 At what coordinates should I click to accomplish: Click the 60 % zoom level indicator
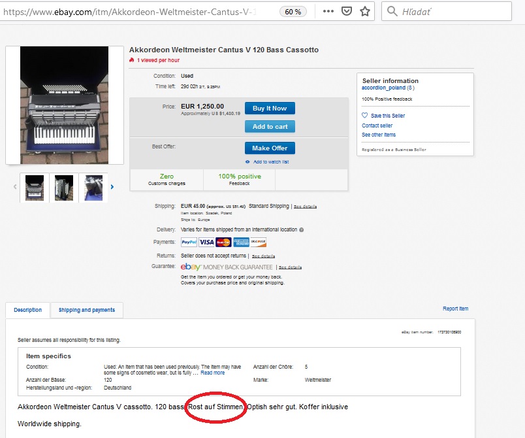[293, 12]
